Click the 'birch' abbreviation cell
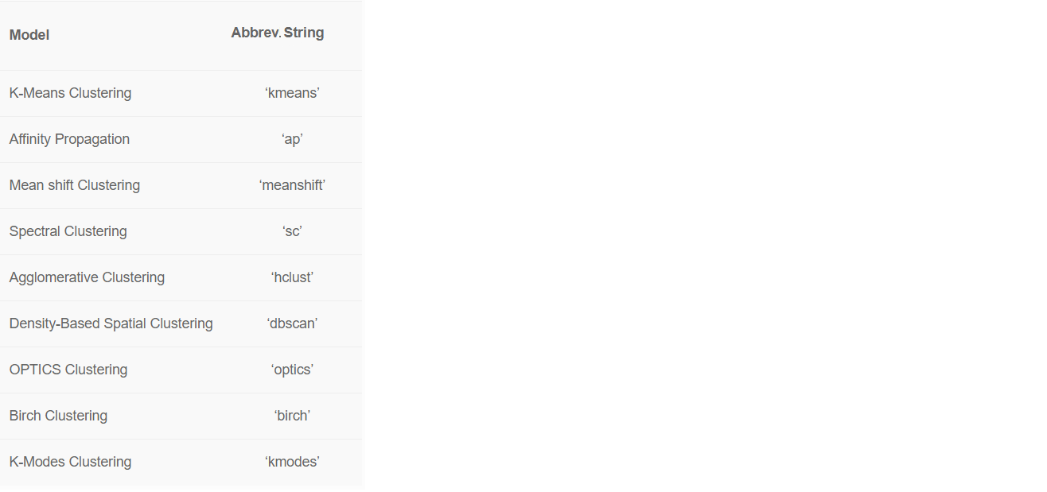Screen dimensions: 1047x492 pyautogui.click(x=292, y=416)
